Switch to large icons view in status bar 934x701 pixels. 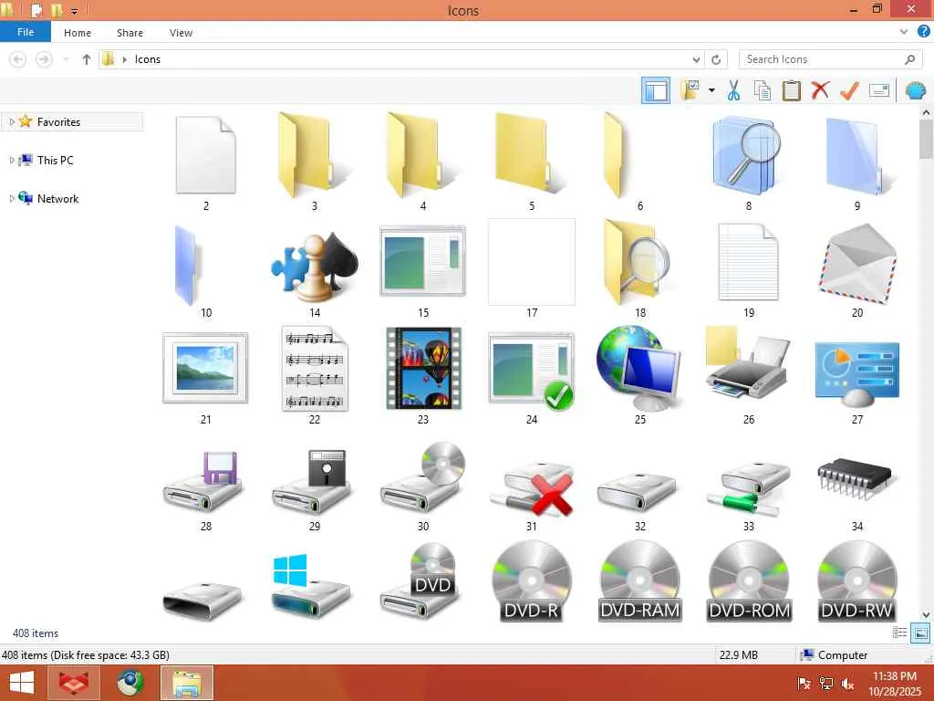(x=920, y=633)
